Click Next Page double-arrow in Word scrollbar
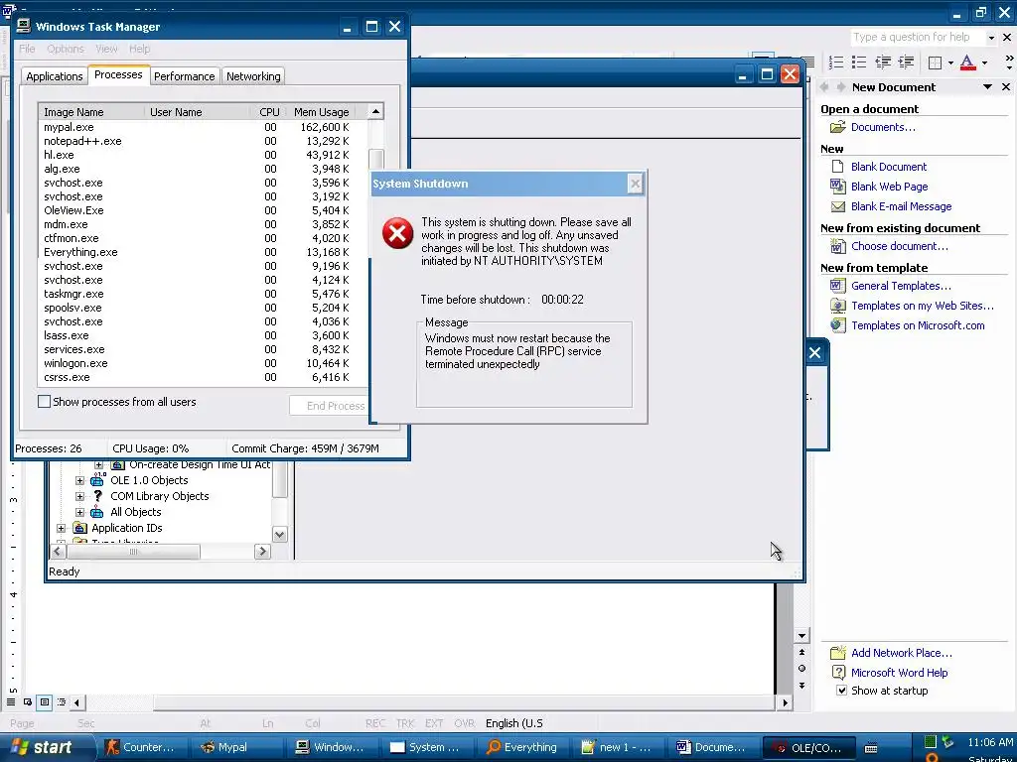The height and width of the screenshot is (762, 1017). point(801,685)
